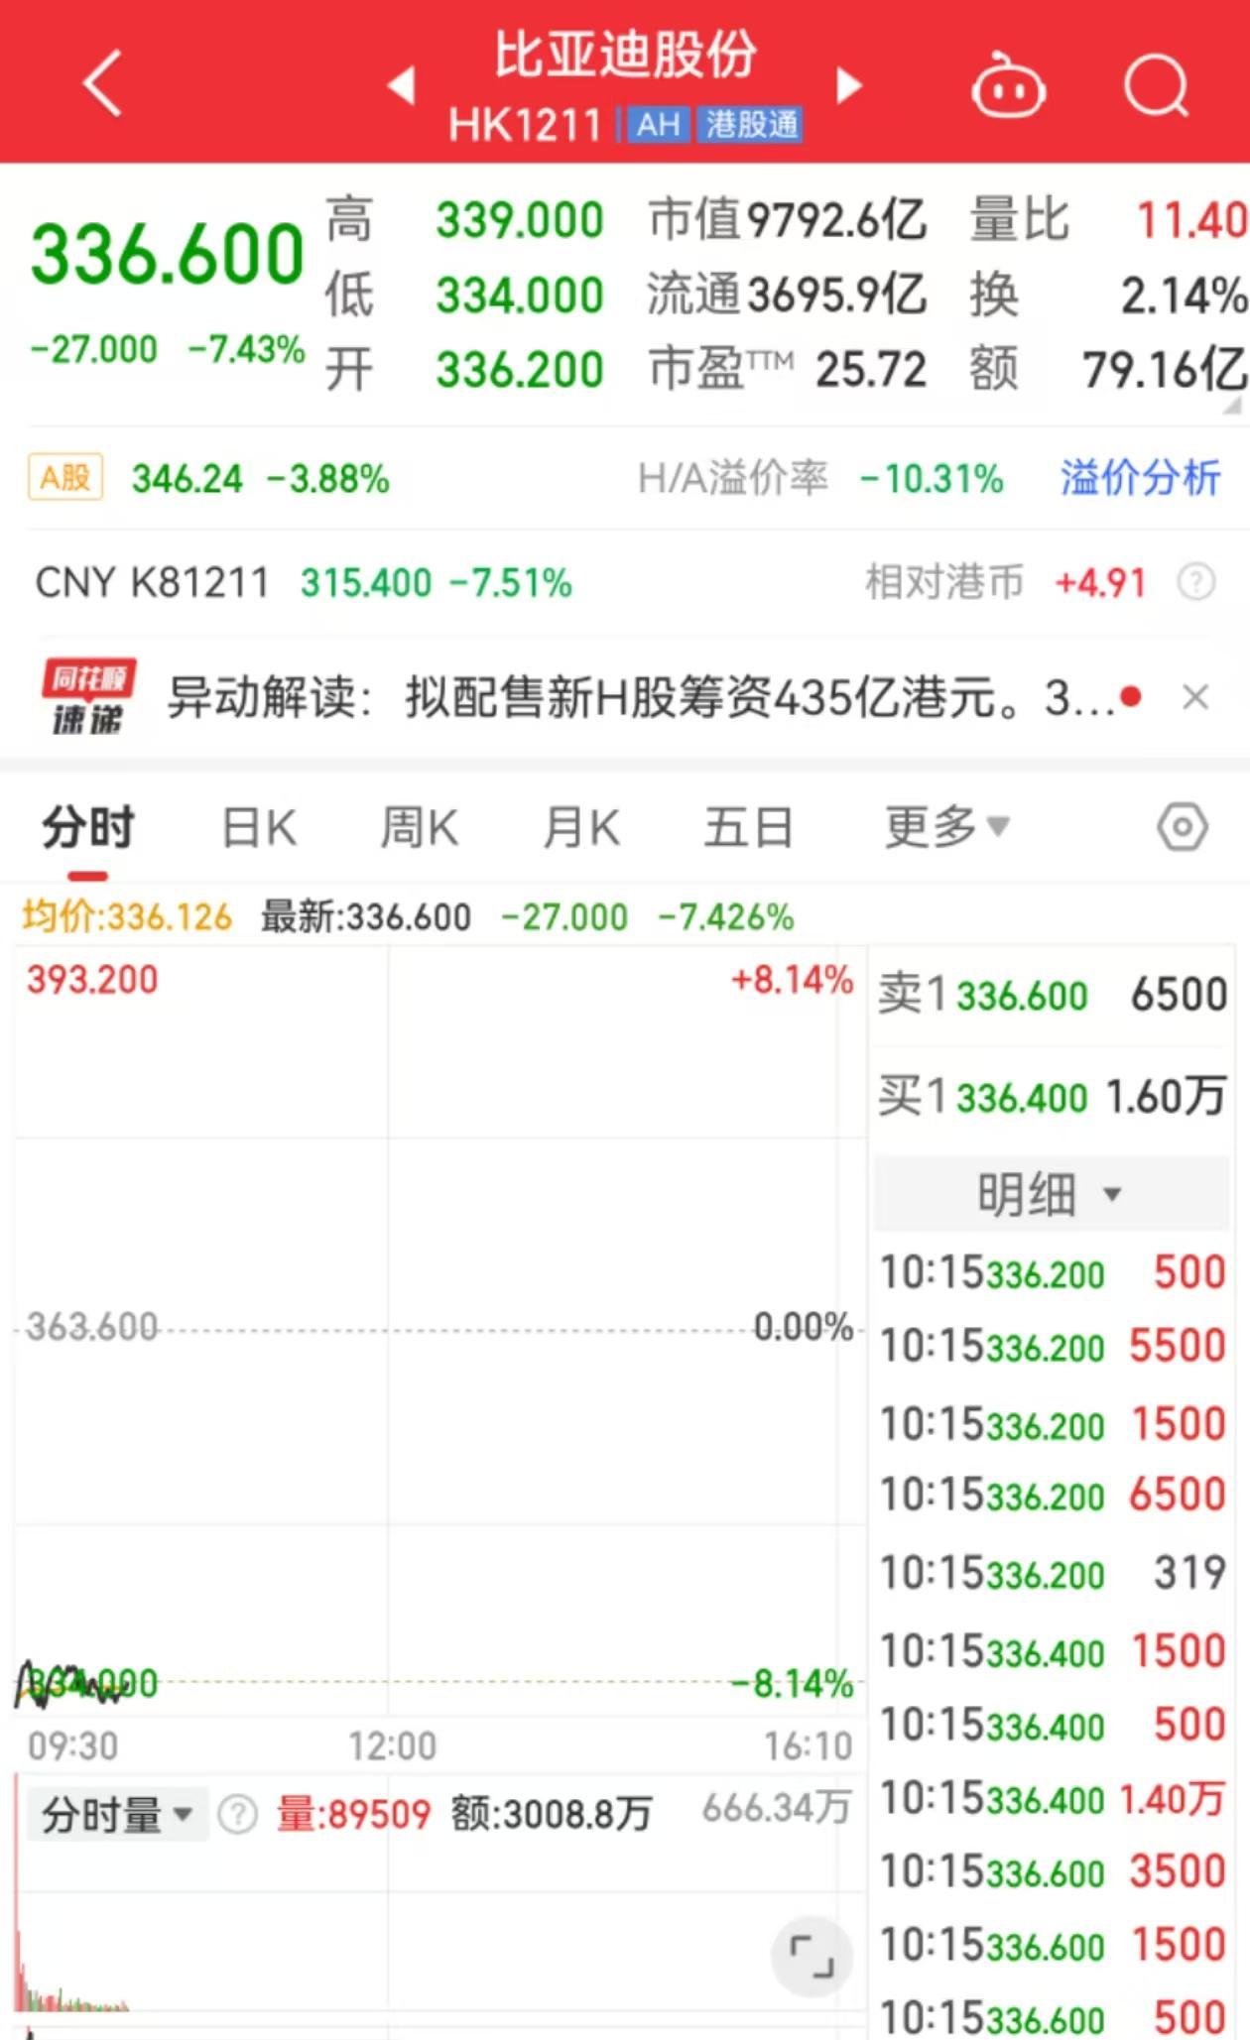The height and width of the screenshot is (2040, 1250).
Task: Switch to 五日 tab
Action: click(x=749, y=827)
